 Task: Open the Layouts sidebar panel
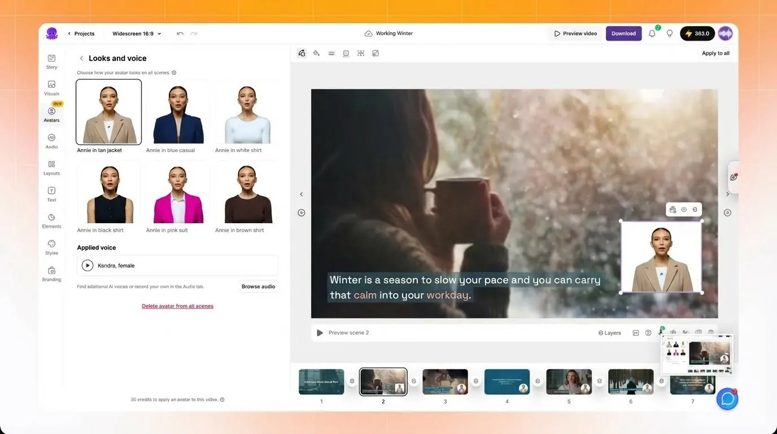click(51, 168)
